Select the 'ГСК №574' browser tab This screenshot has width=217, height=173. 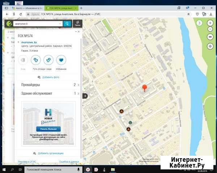[61, 8]
